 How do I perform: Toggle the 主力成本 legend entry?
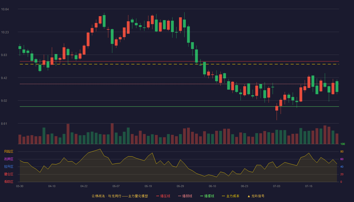pos(231,196)
